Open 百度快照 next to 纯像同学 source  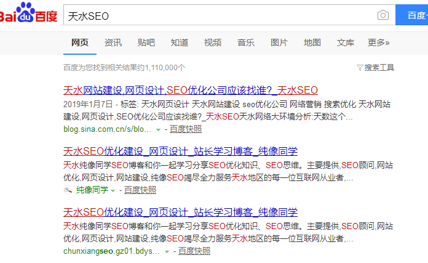pos(140,190)
